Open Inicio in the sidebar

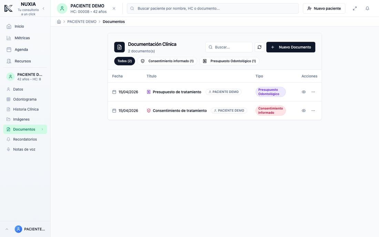[25, 26]
